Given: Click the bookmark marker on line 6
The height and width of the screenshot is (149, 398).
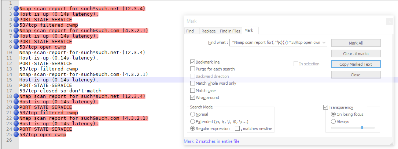Looking at the screenshot, I should [16, 31].
